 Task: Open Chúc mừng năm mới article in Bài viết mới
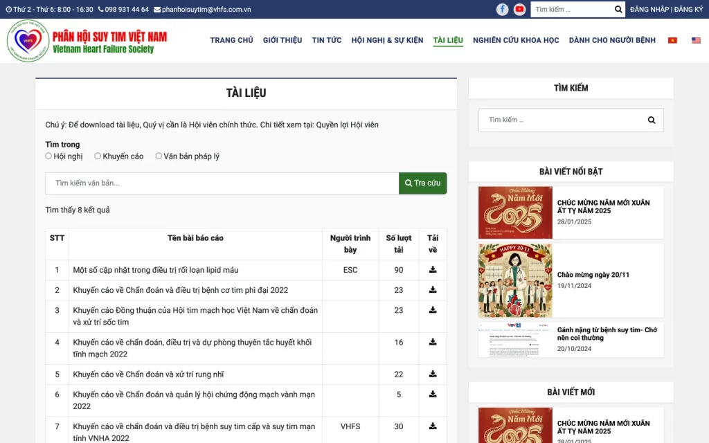point(603,427)
